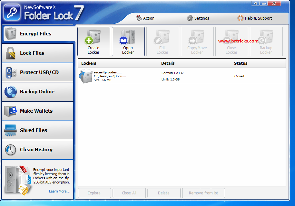Click the 'Format: FAT32' detail
The image size is (295, 206).
point(172,73)
